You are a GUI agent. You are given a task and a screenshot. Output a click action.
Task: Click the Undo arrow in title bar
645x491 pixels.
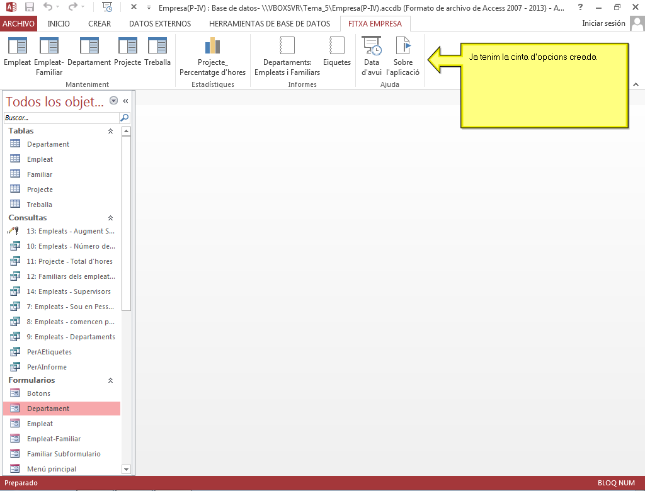pyautogui.click(x=48, y=7)
